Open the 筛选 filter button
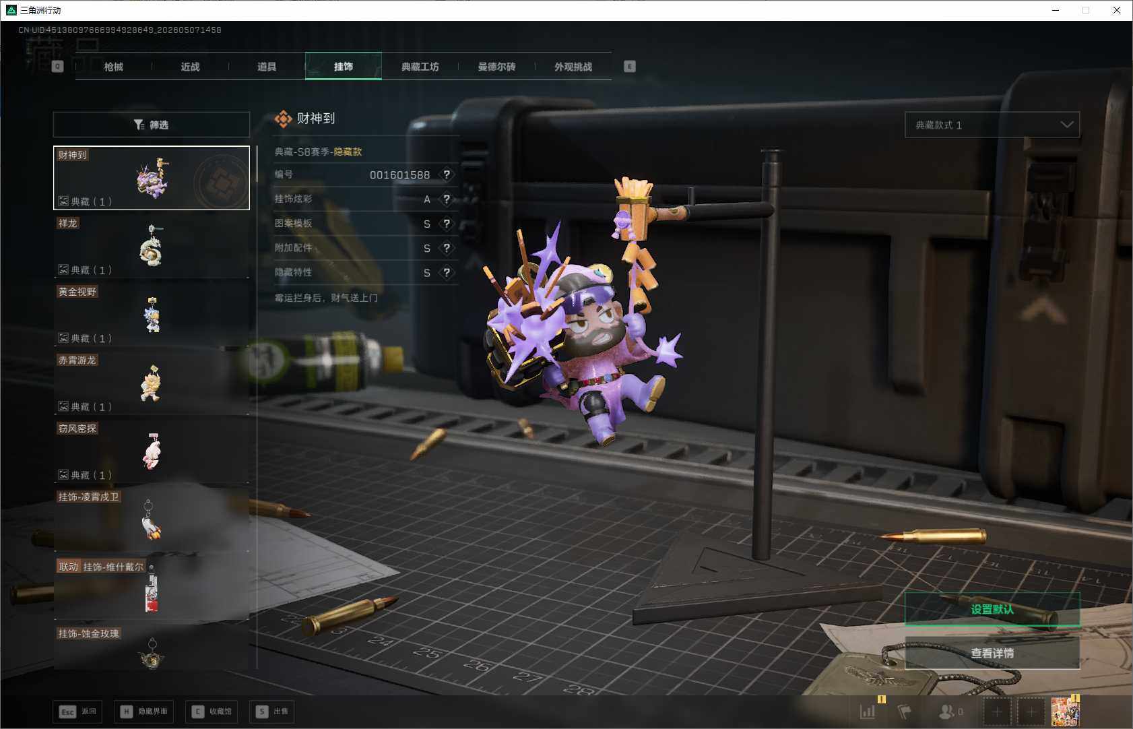The height and width of the screenshot is (729, 1133). [x=152, y=125]
